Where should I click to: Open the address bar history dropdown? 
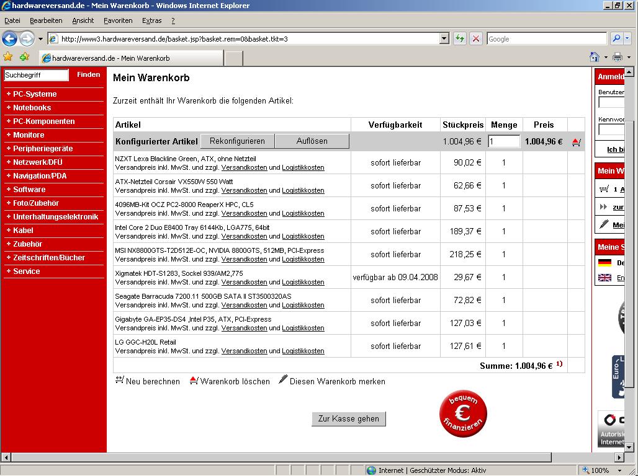444,39
